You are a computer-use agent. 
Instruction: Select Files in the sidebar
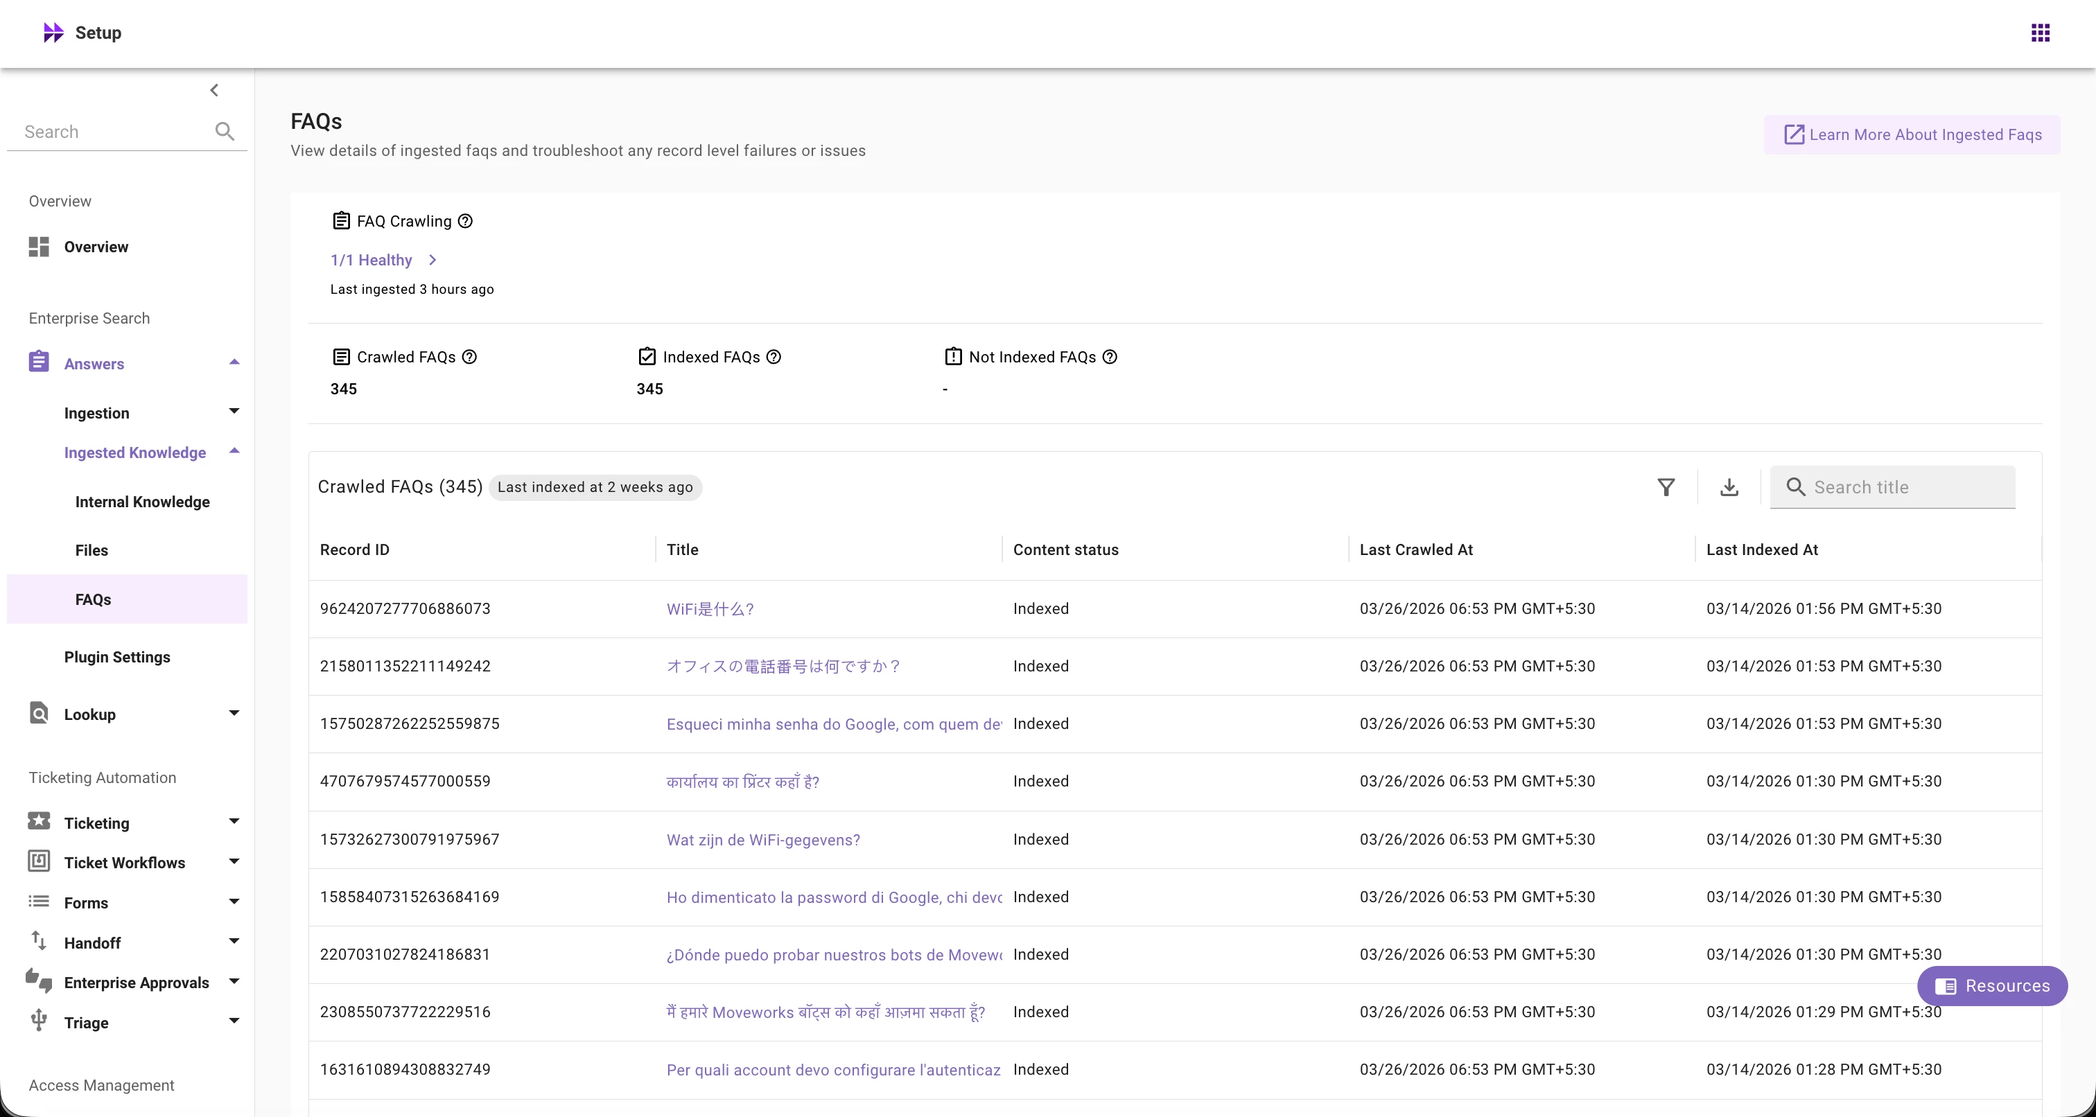tap(91, 551)
